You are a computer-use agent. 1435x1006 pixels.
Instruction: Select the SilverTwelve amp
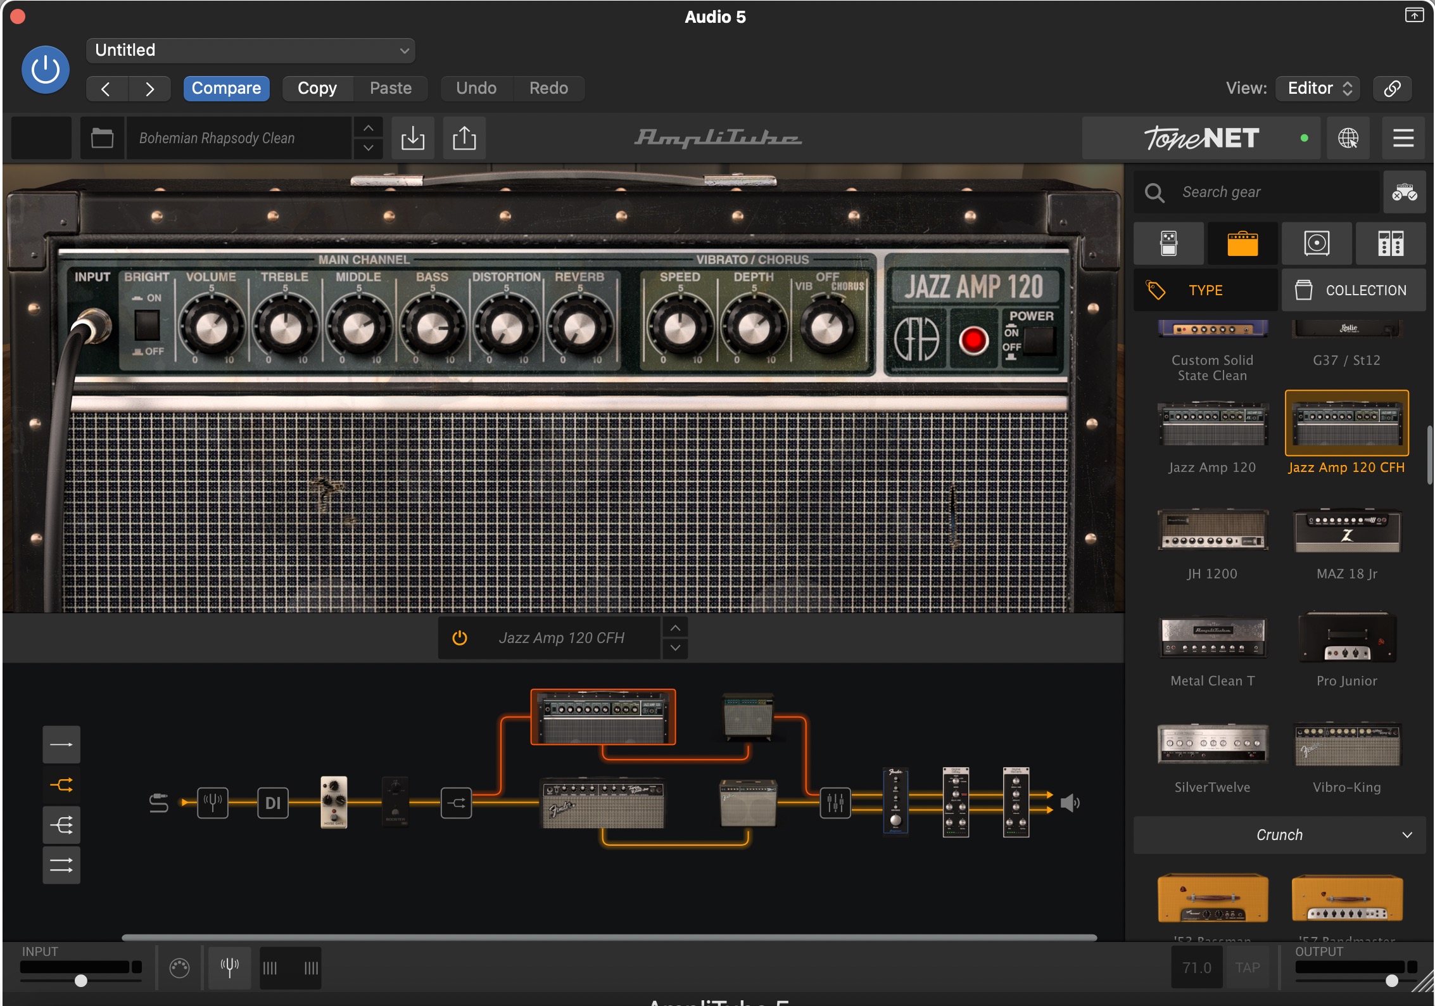[x=1212, y=744]
